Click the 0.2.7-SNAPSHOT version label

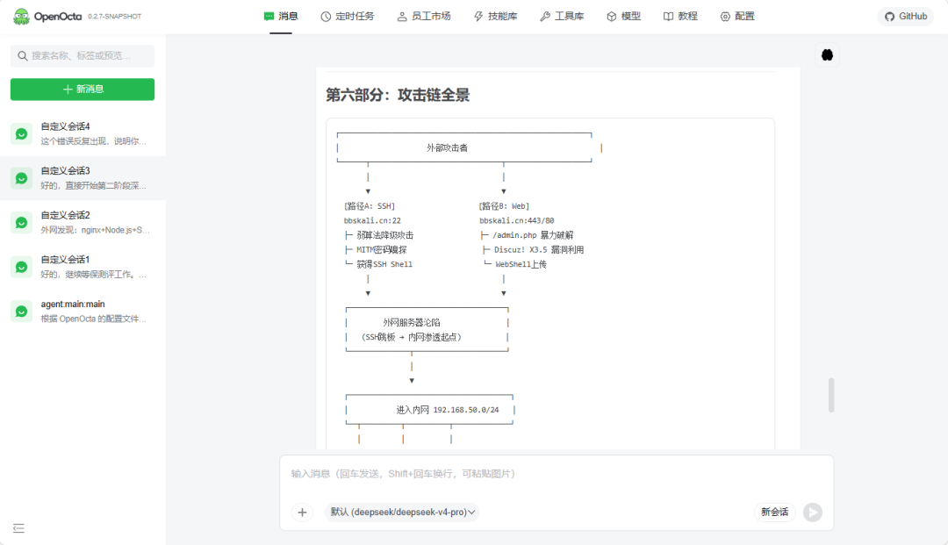[x=115, y=17]
